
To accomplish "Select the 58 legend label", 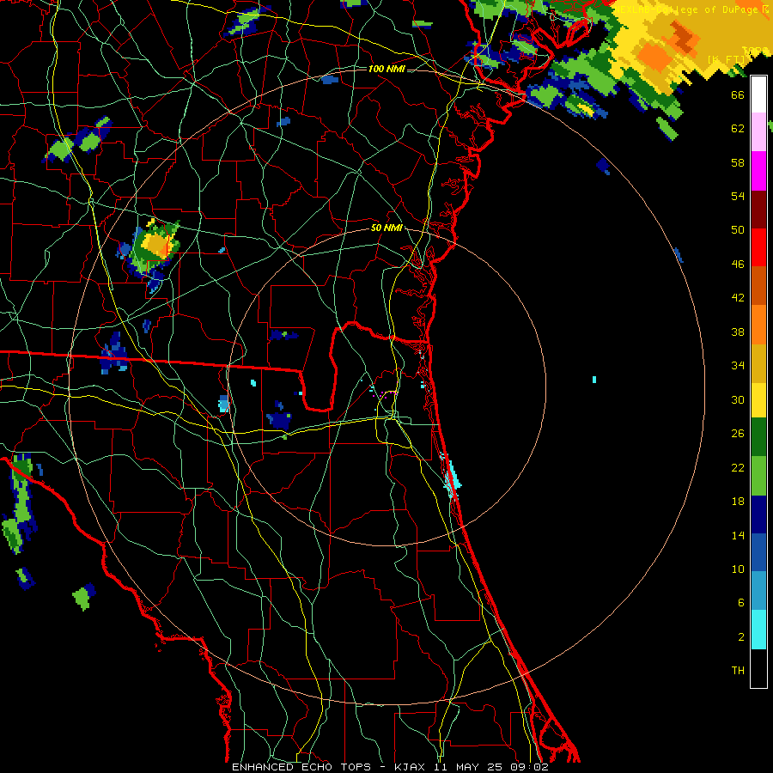I will tap(738, 162).
